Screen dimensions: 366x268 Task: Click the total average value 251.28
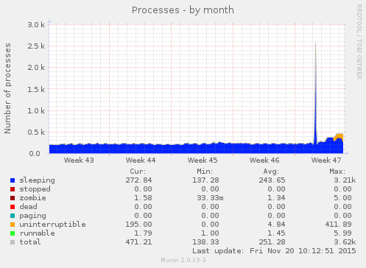[x=272, y=242]
